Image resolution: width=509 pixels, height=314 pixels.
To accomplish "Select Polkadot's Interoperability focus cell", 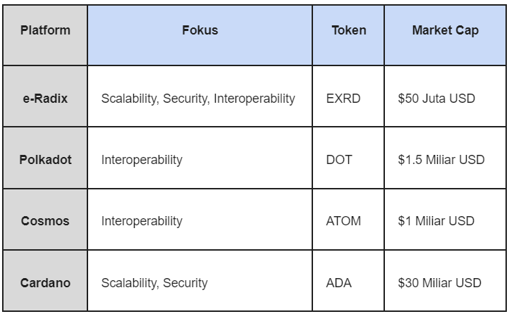I will 200,158.
